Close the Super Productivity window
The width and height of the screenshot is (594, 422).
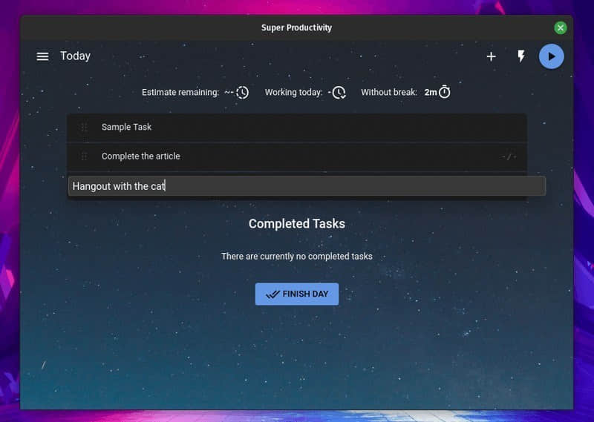coord(561,27)
